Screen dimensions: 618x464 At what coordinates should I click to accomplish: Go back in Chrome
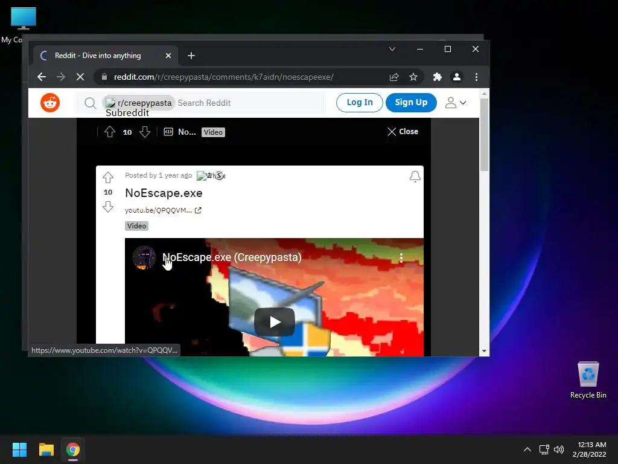click(42, 77)
